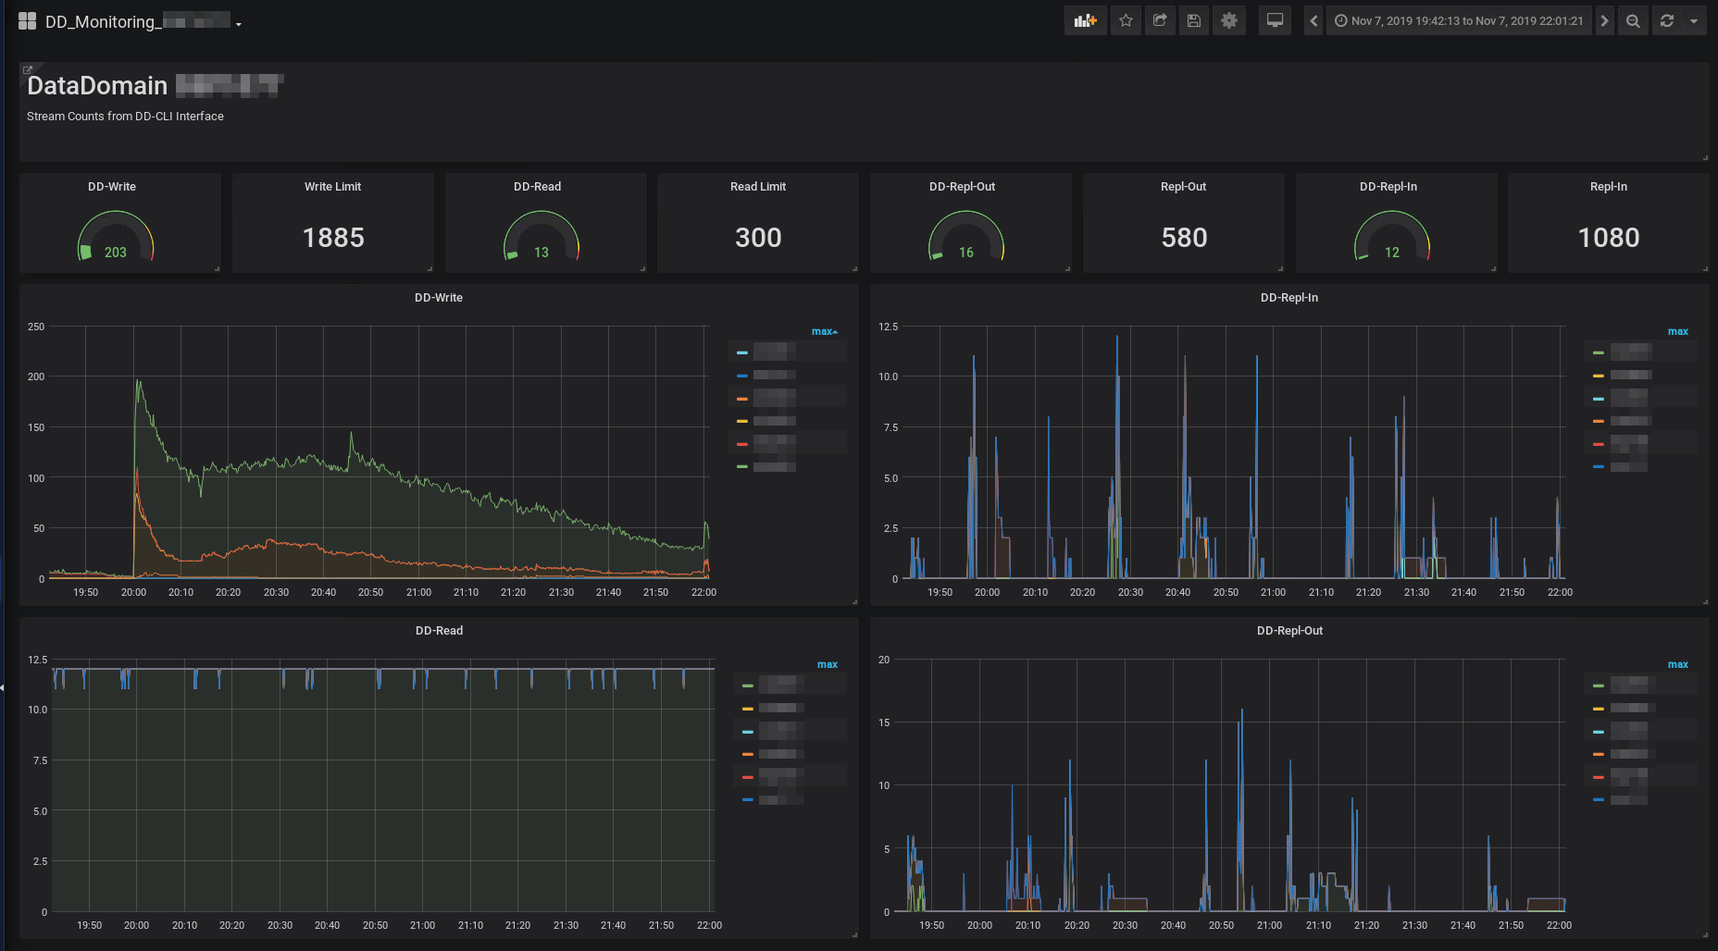Sort DD-Read legend by max

click(x=828, y=664)
